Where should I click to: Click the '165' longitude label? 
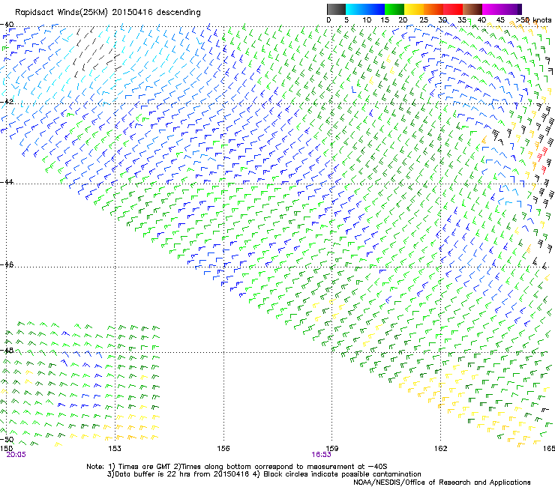click(x=549, y=448)
